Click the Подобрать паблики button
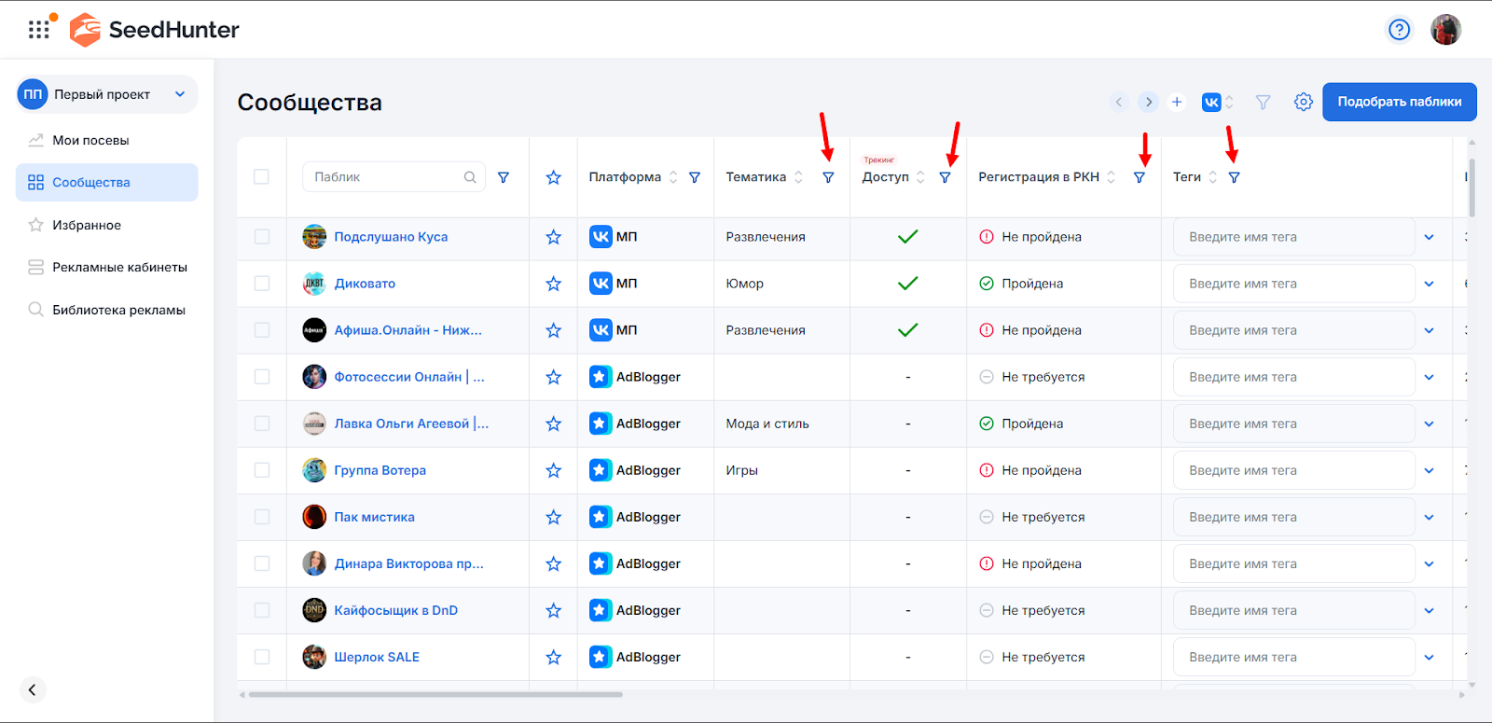1492x723 pixels. pyautogui.click(x=1399, y=102)
